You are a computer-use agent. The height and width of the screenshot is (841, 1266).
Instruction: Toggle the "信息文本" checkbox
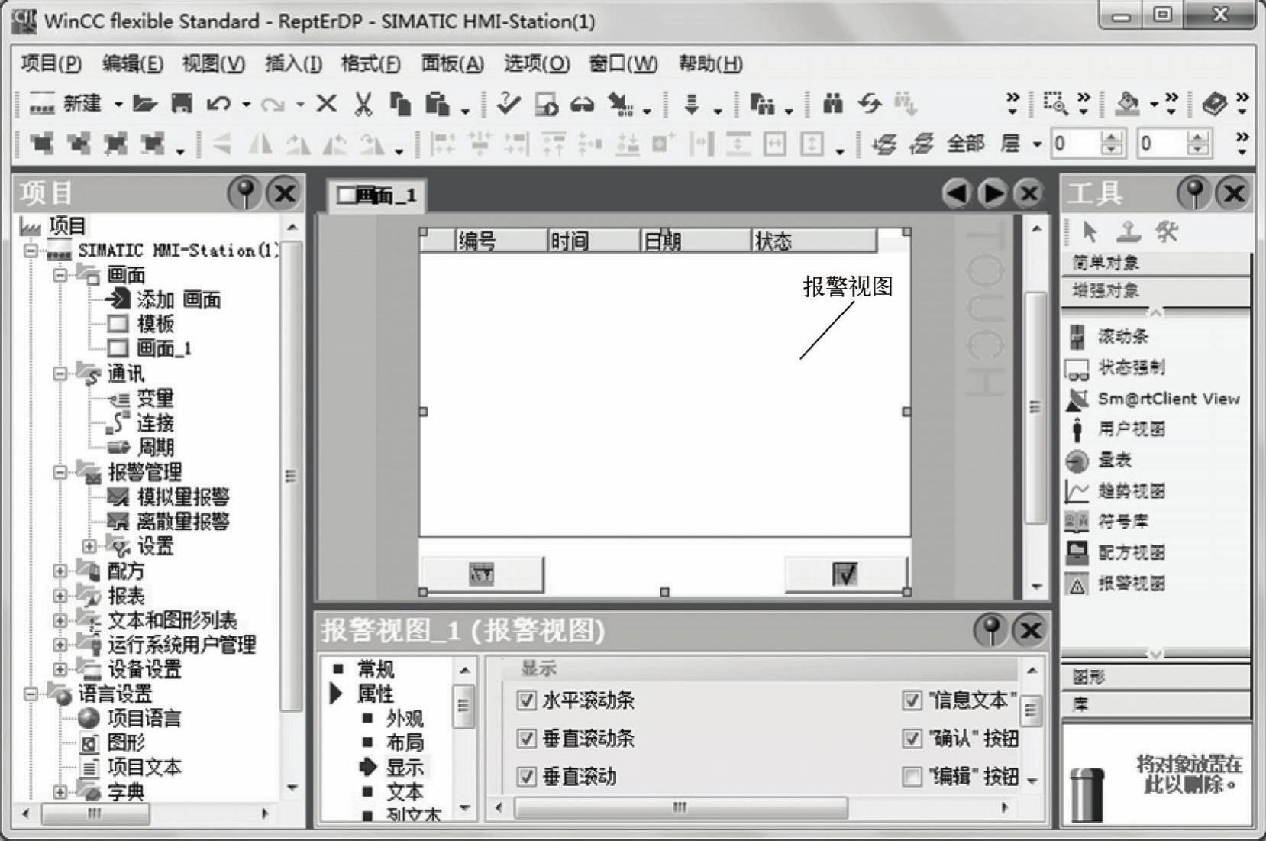[912, 700]
